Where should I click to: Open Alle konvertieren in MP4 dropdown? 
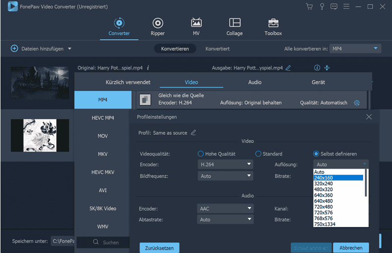pyautogui.click(x=355, y=48)
